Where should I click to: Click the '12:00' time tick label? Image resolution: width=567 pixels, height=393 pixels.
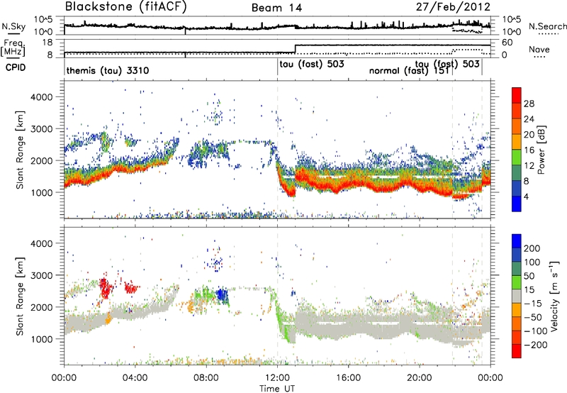click(277, 378)
